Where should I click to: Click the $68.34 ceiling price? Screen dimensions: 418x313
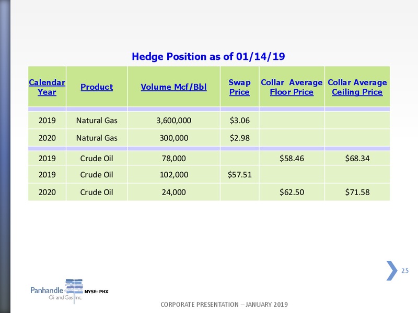pyautogui.click(x=357, y=159)
